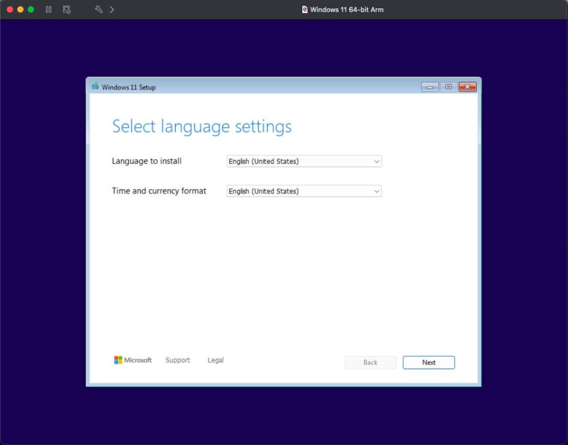
Task: Expand the Time and currency format dropdown
Action: (x=303, y=191)
